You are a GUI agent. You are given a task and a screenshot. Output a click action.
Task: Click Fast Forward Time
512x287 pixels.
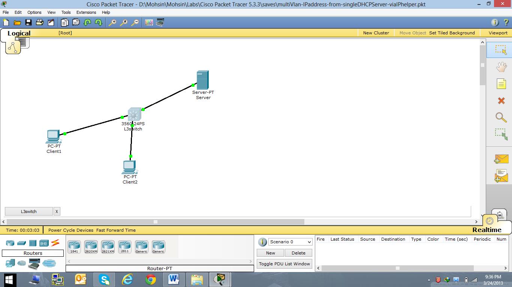pyautogui.click(x=116, y=230)
